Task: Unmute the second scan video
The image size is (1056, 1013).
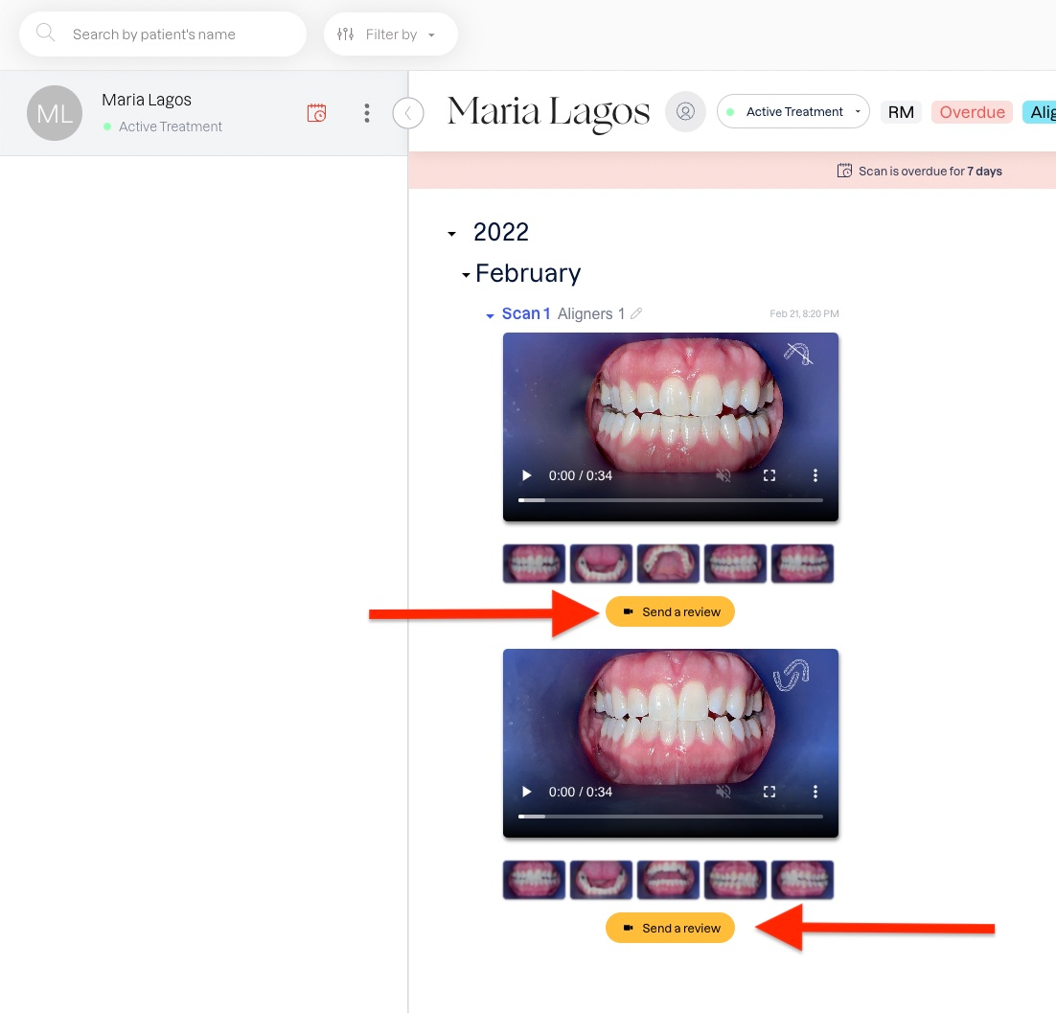Action: click(x=723, y=792)
